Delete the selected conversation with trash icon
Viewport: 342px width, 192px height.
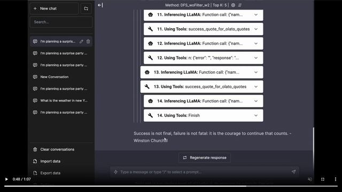[x=88, y=42]
